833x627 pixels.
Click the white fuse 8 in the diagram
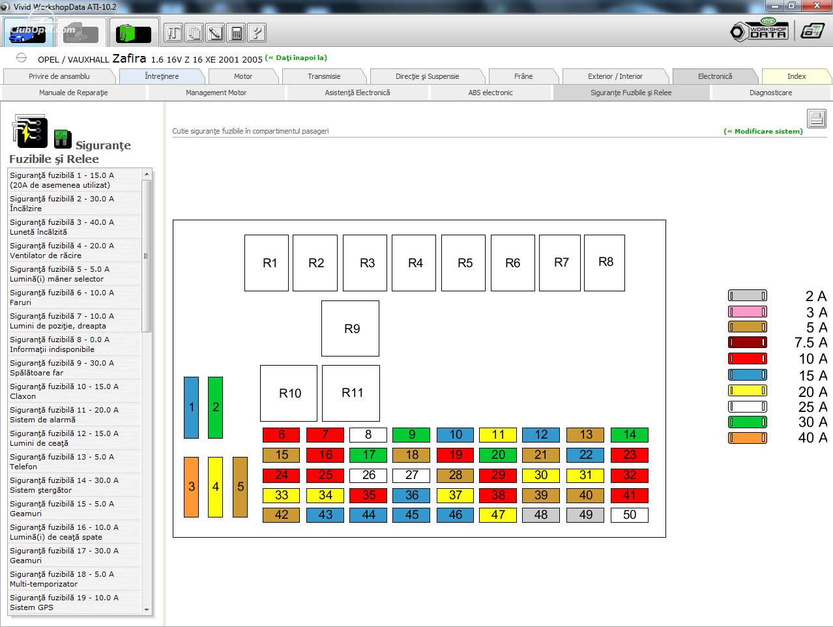click(368, 435)
